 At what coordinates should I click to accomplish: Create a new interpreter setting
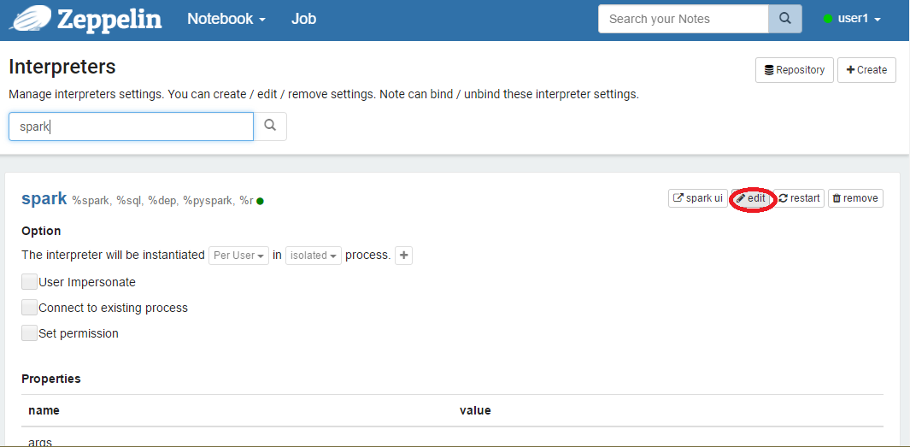866,70
